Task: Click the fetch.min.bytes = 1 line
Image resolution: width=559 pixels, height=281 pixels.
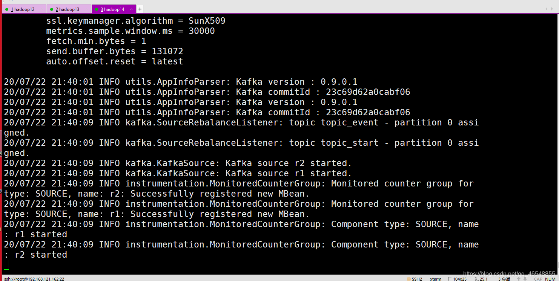Action: click(x=96, y=41)
